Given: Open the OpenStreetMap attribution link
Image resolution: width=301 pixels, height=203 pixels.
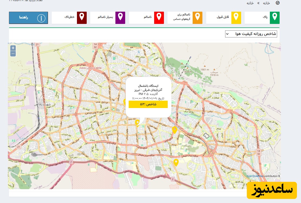Looking at the screenshot, I should pos(255,176).
